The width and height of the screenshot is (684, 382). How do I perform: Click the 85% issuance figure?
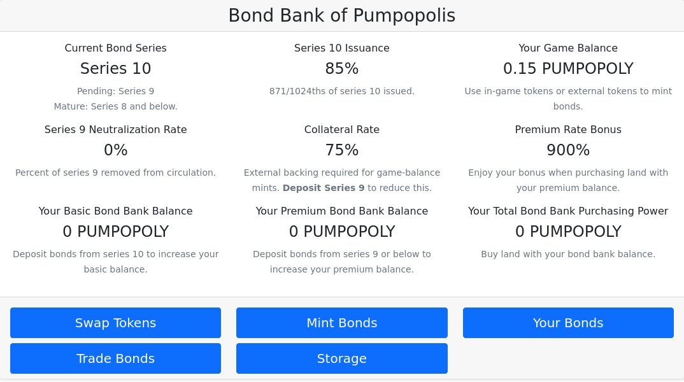[341, 69]
